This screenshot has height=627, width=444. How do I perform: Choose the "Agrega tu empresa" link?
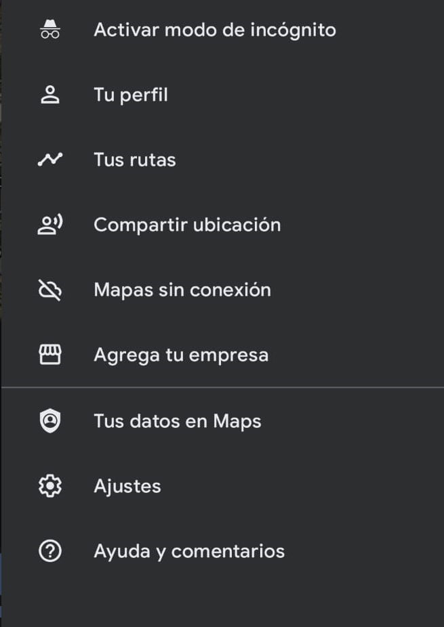click(x=180, y=355)
